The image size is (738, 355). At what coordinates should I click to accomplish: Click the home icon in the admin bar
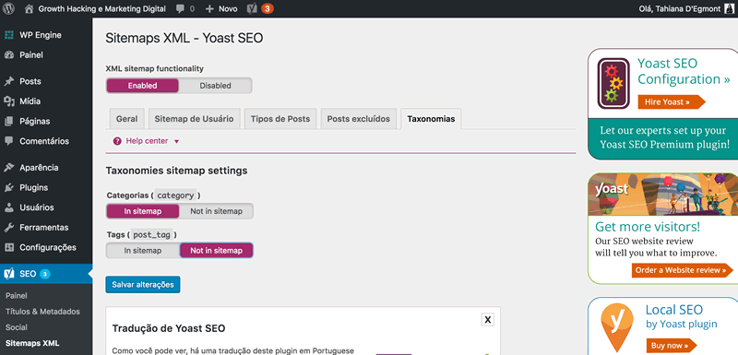tap(29, 8)
